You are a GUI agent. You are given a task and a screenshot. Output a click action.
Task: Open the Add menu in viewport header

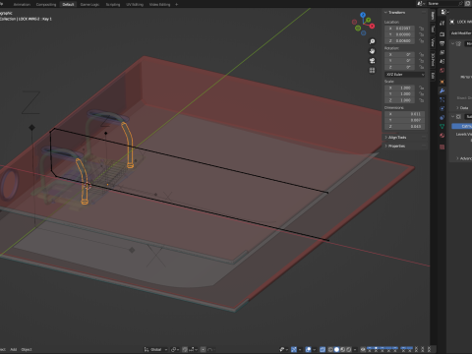(14, 349)
